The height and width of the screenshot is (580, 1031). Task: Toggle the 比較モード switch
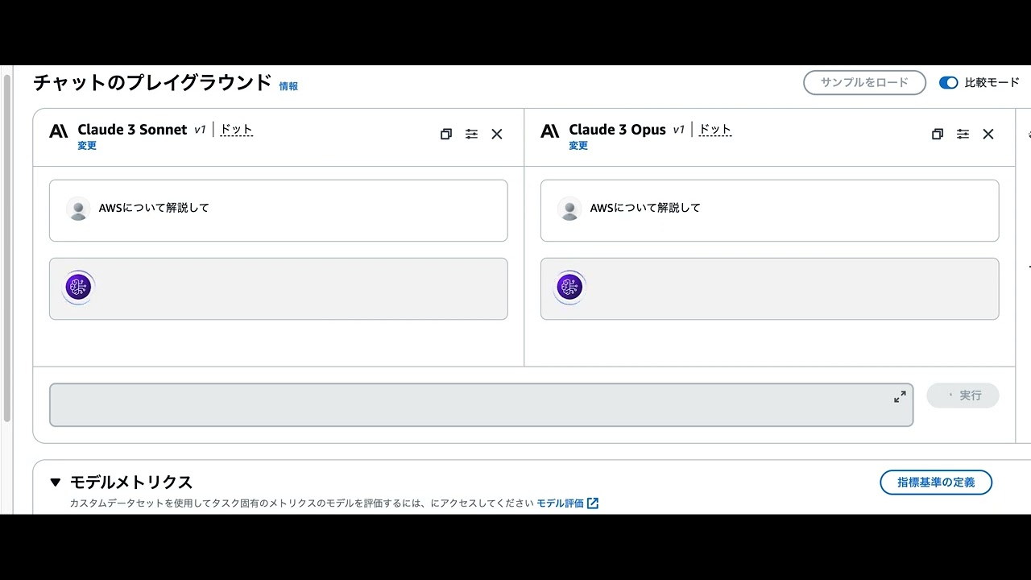(949, 82)
